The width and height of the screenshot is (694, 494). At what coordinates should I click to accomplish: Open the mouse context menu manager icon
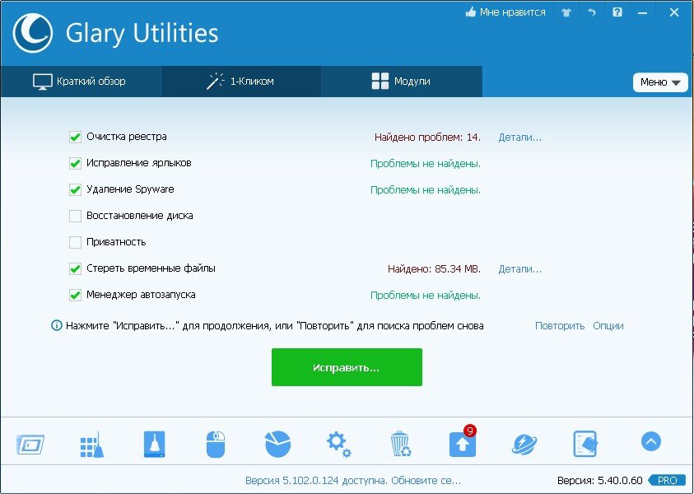(x=216, y=445)
